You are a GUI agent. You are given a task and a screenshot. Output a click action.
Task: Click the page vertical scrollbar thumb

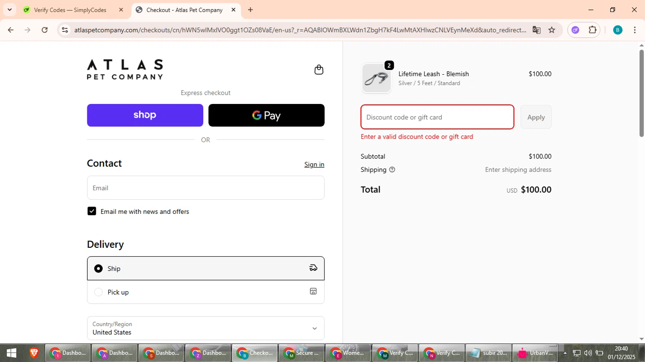[642, 93]
